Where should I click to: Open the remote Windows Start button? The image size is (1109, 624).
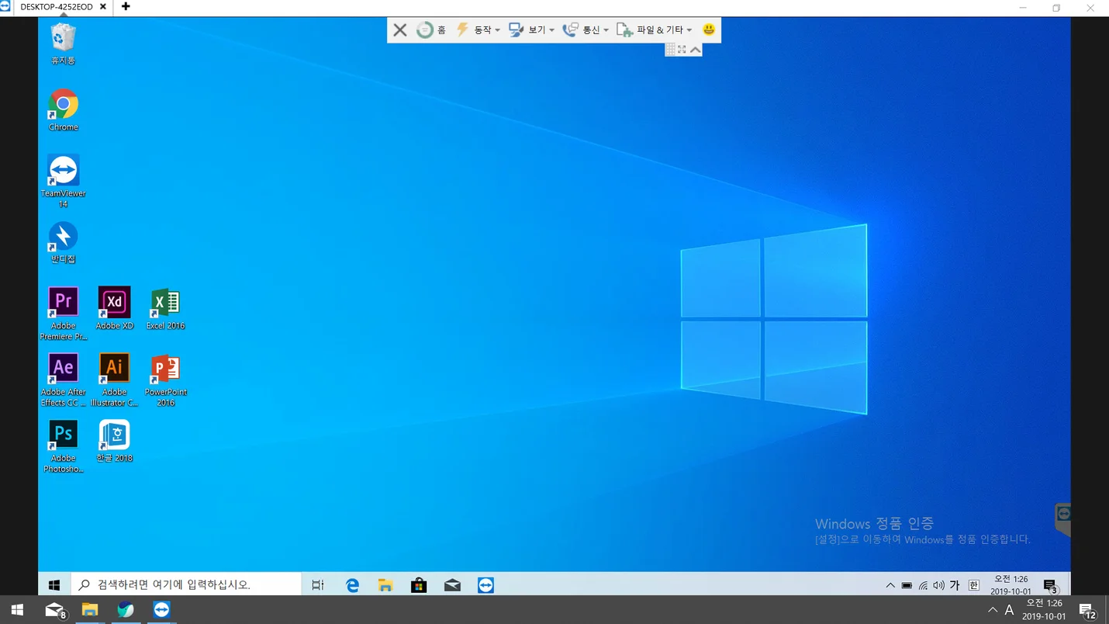pyautogui.click(x=54, y=585)
